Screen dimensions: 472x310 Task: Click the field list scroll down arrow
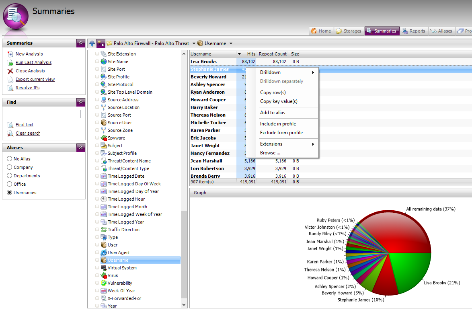pos(184,305)
